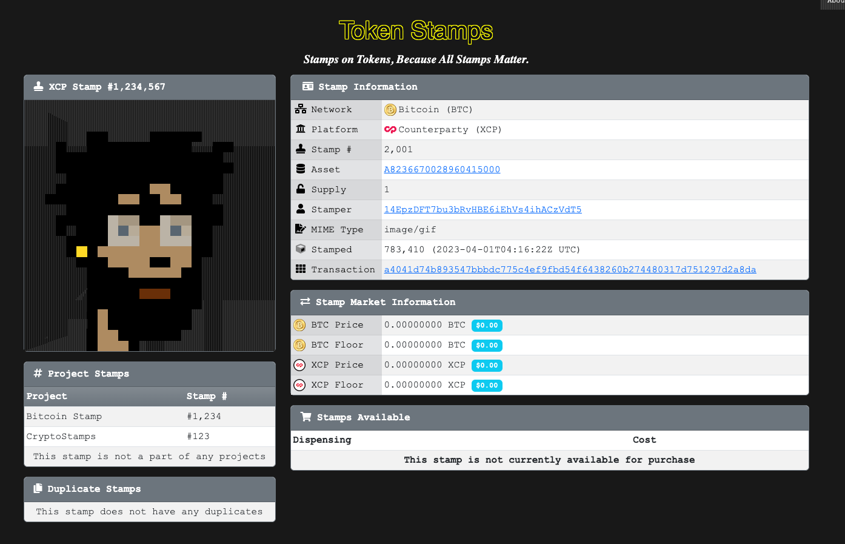Open the asset link A8236670028960415000
This screenshot has height=544, width=845.
click(442, 169)
